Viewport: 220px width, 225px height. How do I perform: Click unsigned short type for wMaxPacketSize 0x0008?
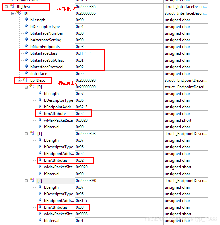click(x=178, y=214)
